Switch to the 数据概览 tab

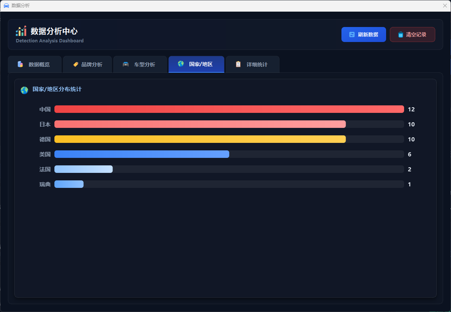[35, 64]
